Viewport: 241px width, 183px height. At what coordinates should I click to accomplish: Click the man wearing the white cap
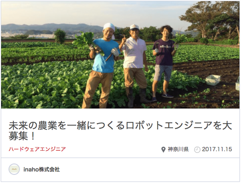[134, 65]
